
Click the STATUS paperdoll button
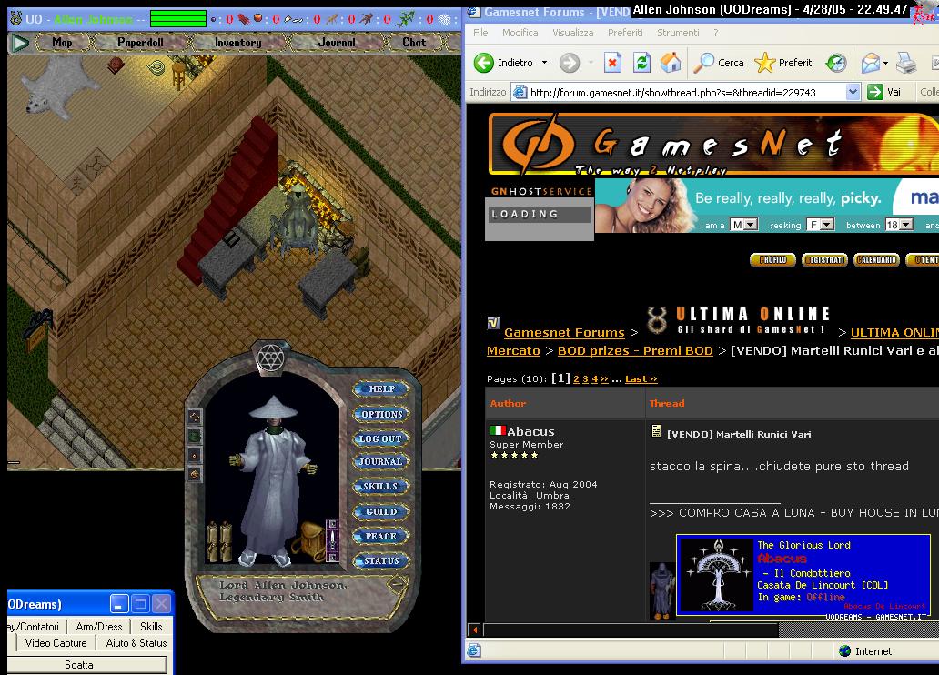click(x=381, y=561)
